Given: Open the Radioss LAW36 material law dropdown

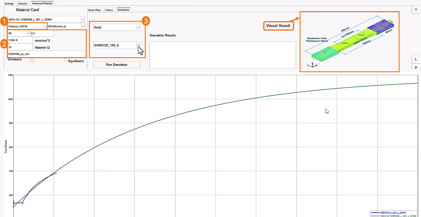Looking at the screenshot, I should click(46, 26).
